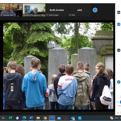Open the dark pin-shaped taskbar app icon
This screenshot has width=121, height=121.
coord(66,118)
